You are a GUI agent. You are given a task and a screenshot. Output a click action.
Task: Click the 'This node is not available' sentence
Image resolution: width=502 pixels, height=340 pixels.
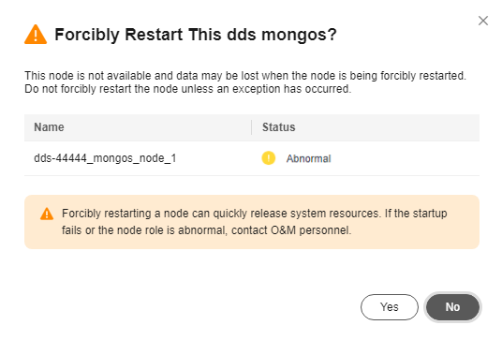(245, 76)
